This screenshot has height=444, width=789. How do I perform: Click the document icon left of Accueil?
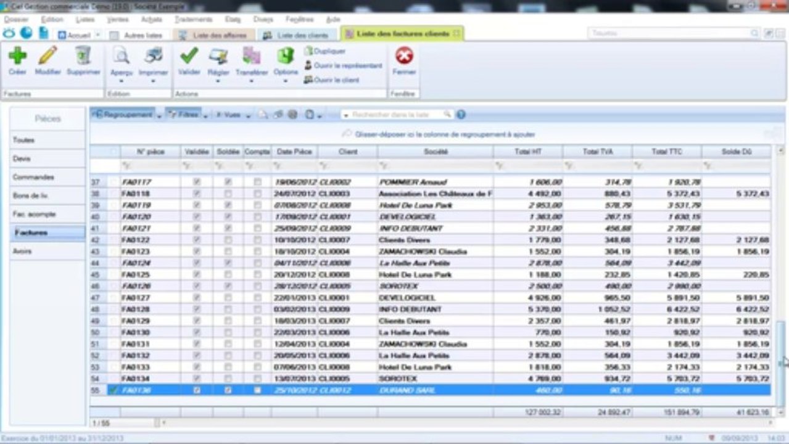(44, 33)
